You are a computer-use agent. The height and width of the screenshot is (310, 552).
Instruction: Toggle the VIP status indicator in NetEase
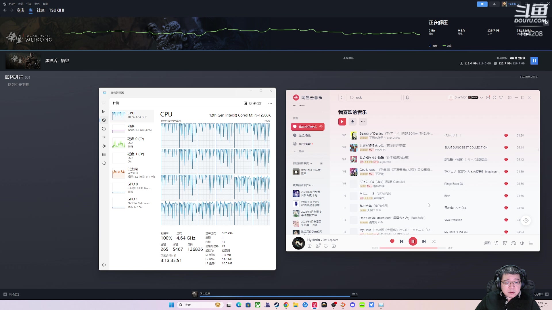[473, 98]
